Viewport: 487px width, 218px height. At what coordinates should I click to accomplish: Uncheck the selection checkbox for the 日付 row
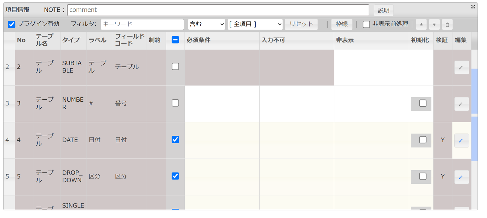(x=175, y=140)
